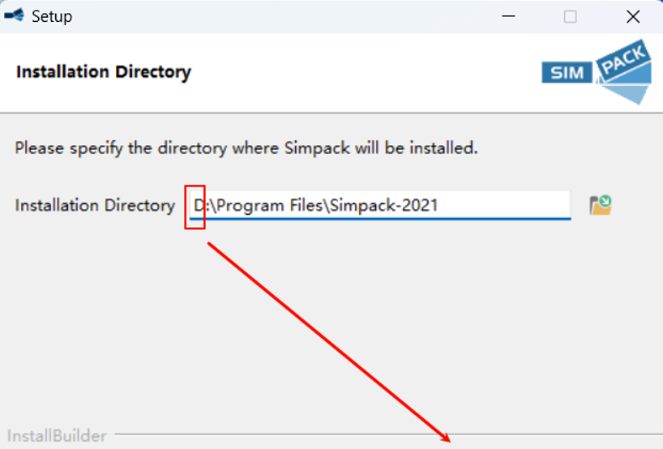This screenshot has width=663, height=449.
Task: Focus the Installation Directory text field
Action: pyautogui.click(x=379, y=205)
